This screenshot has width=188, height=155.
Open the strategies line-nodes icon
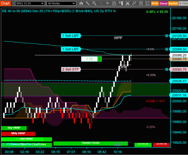134,3
